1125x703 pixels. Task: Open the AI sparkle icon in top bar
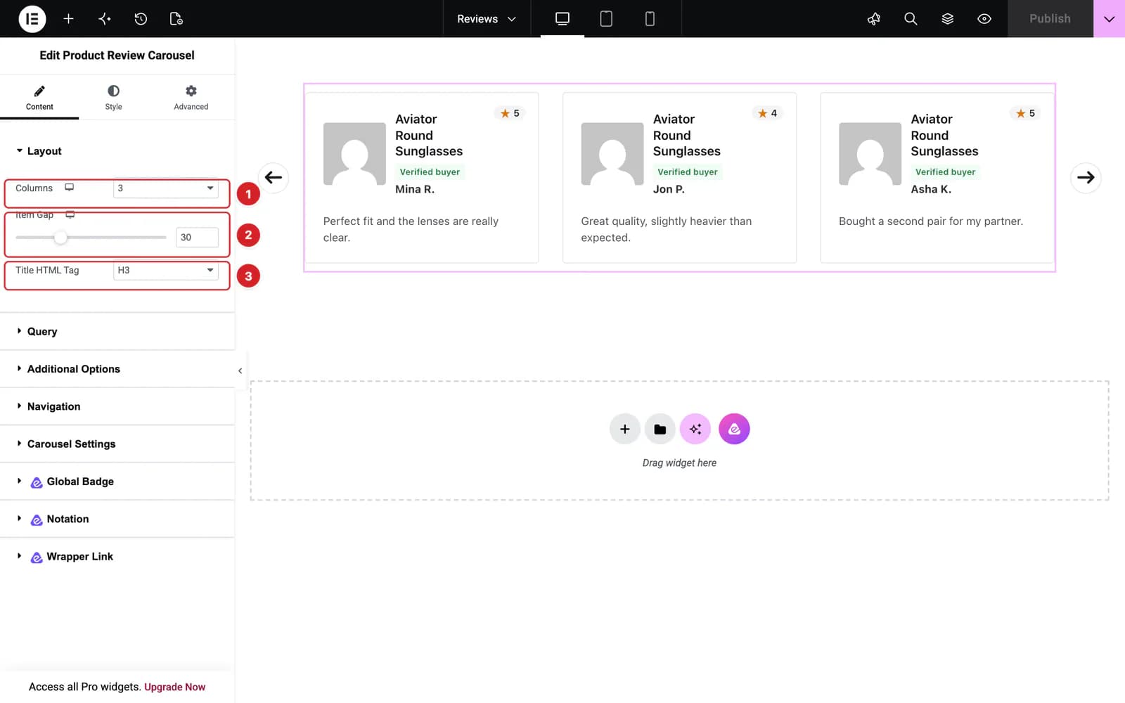tap(105, 19)
